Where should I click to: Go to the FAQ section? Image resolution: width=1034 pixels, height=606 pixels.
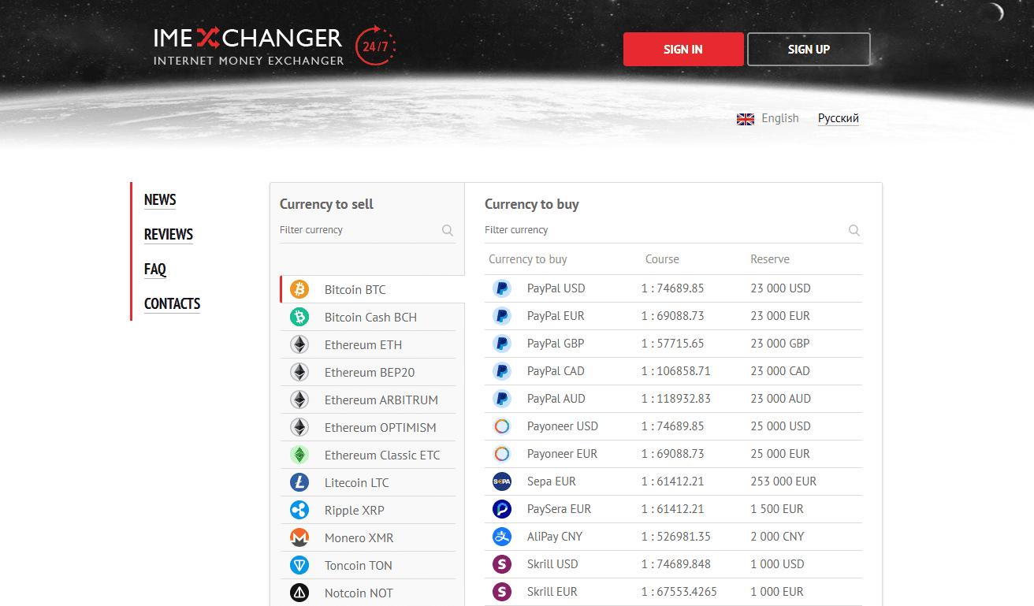pos(155,270)
